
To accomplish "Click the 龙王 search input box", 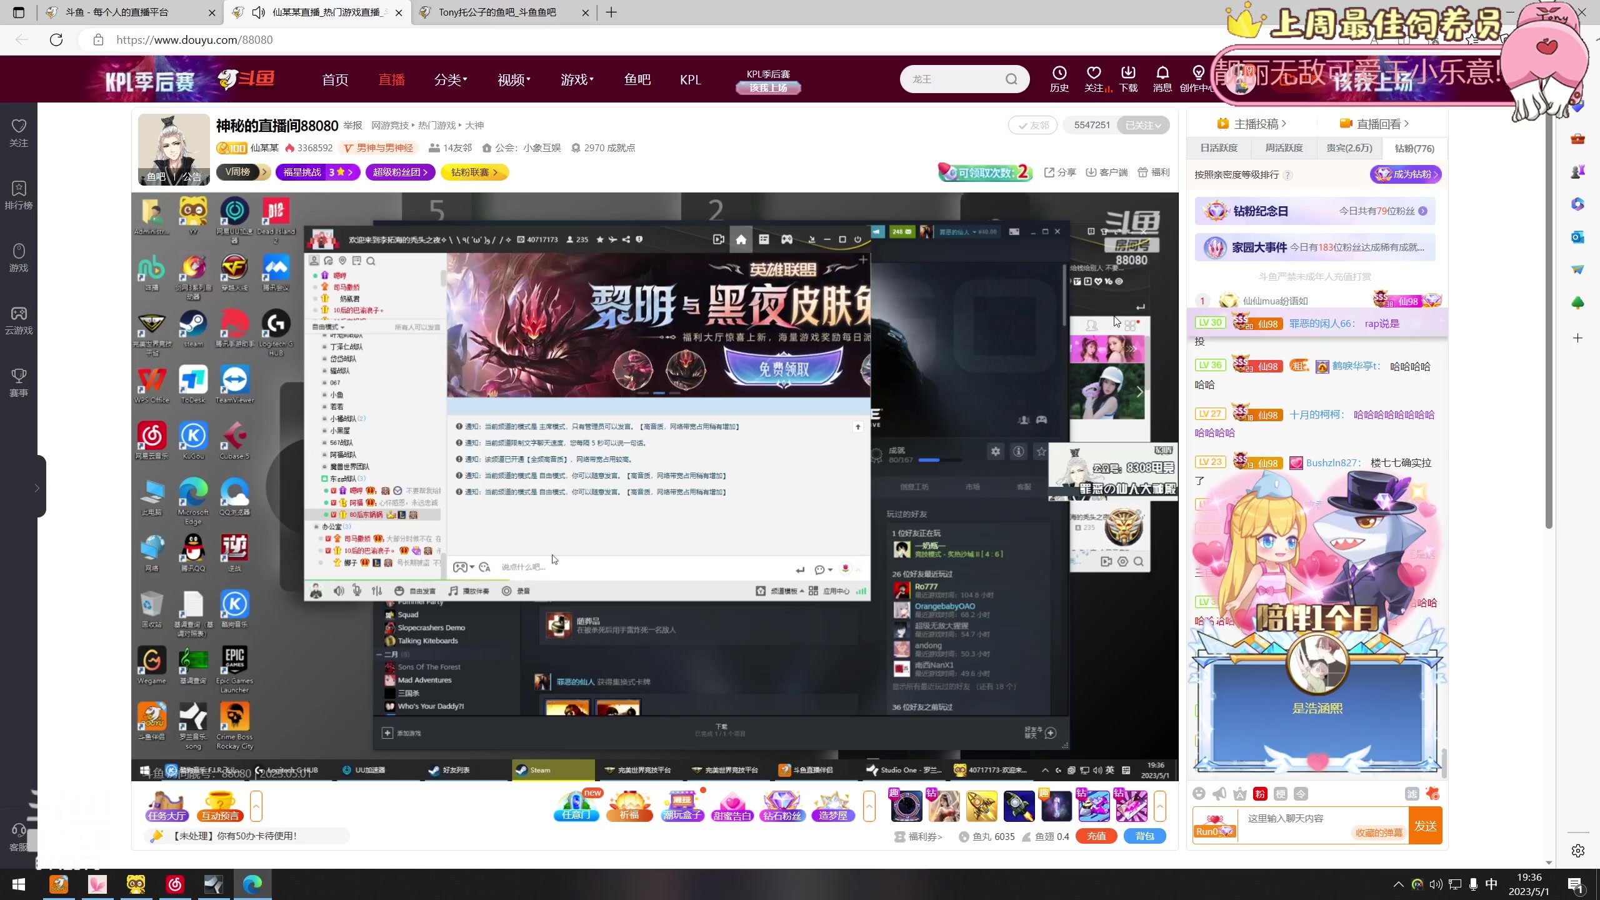I will pyautogui.click(x=955, y=79).
